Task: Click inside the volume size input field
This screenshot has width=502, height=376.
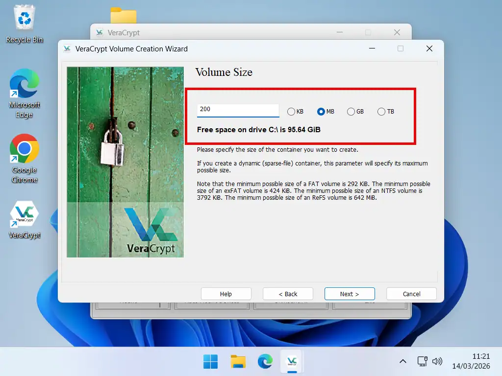Action: tap(238, 110)
